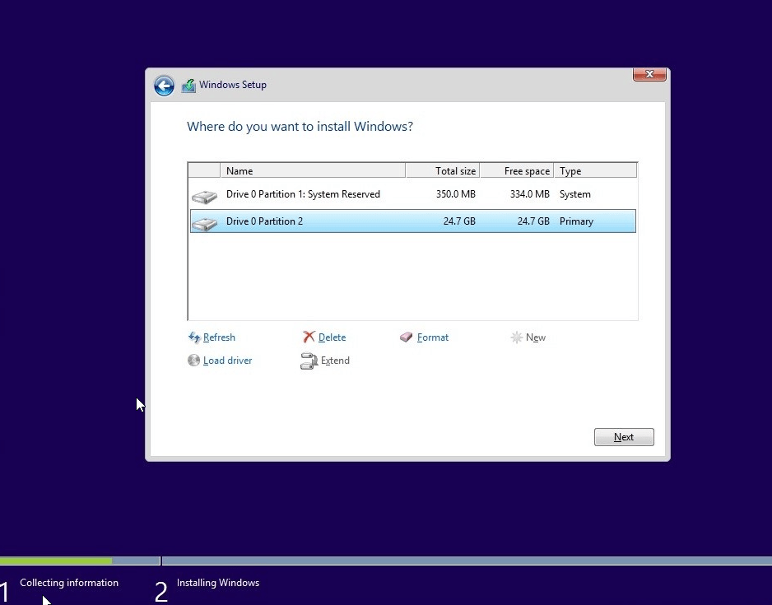Screen dimensions: 772x605
Task: Go back using the blue arrow button
Action: pos(164,86)
